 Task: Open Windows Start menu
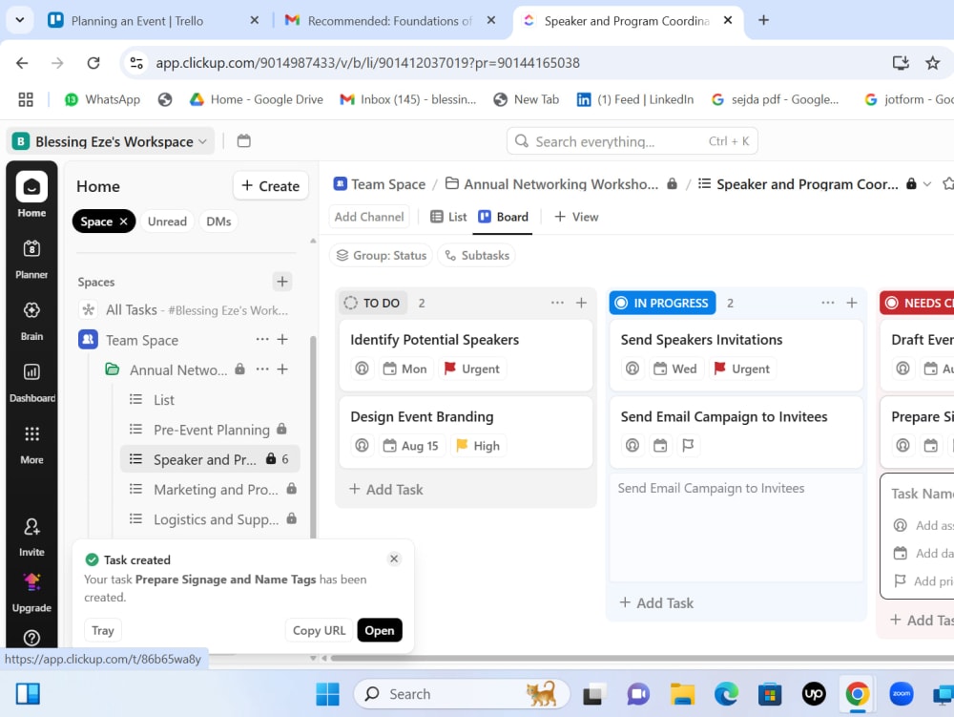(x=327, y=694)
